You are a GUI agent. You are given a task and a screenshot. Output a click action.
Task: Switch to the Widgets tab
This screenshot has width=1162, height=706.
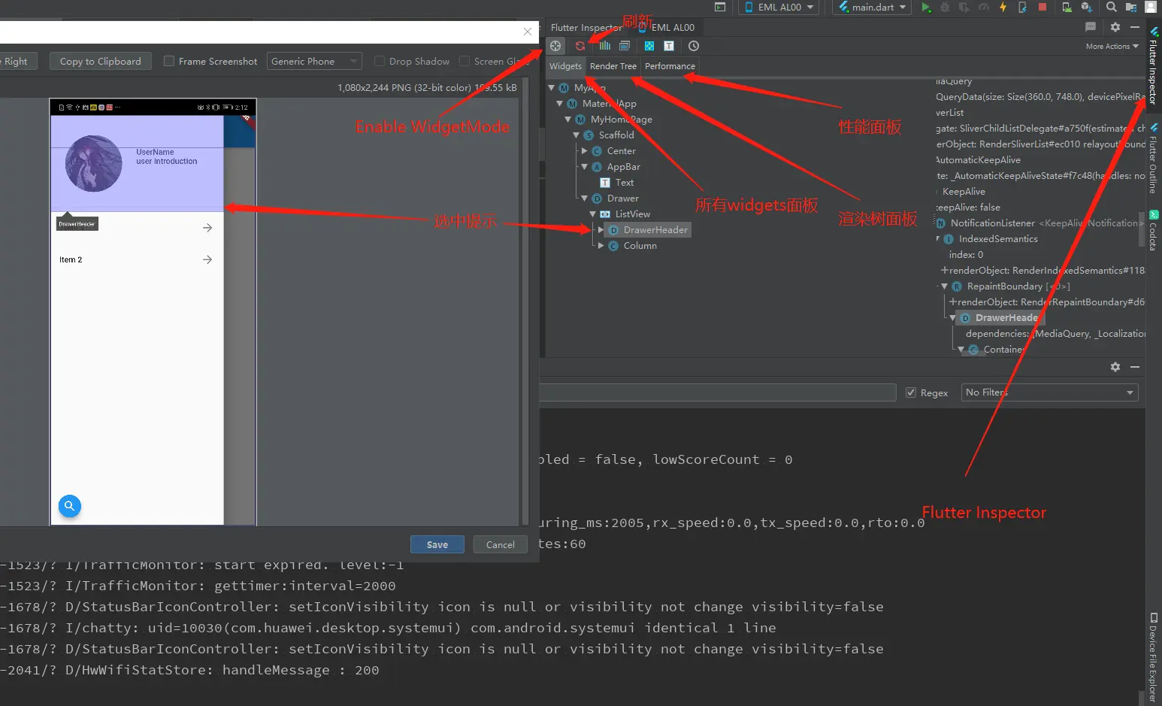[x=565, y=66]
